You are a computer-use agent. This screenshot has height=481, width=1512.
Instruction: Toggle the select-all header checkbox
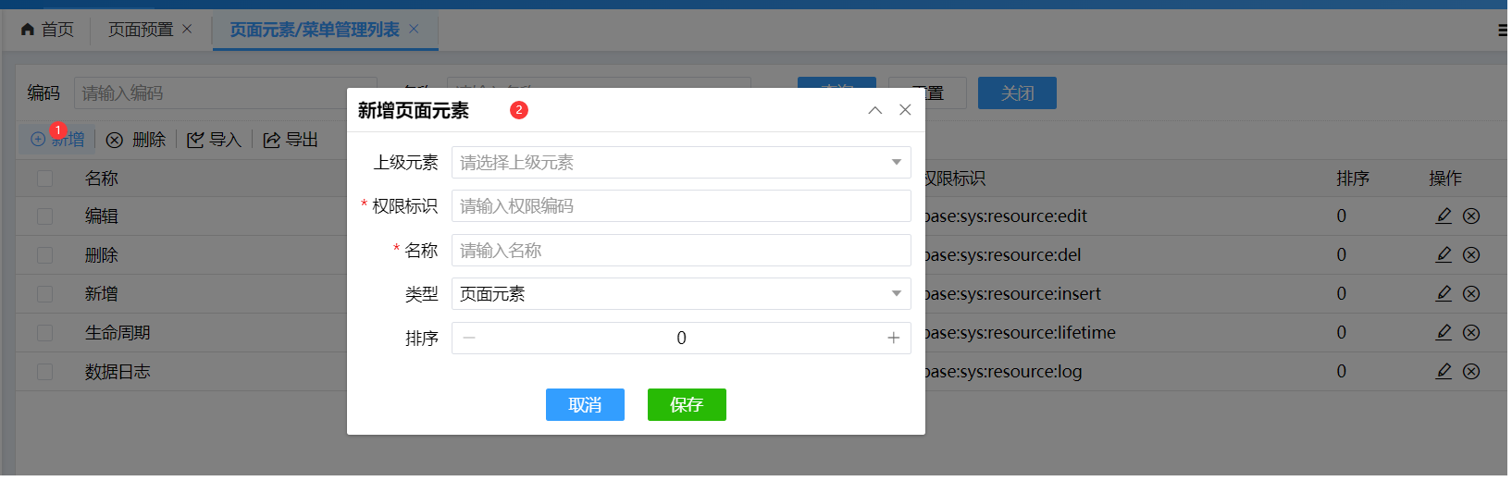pos(44,178)
